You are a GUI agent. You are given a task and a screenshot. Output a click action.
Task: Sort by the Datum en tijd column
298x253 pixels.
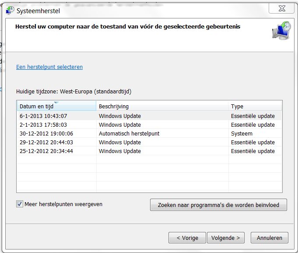(56, 106)
